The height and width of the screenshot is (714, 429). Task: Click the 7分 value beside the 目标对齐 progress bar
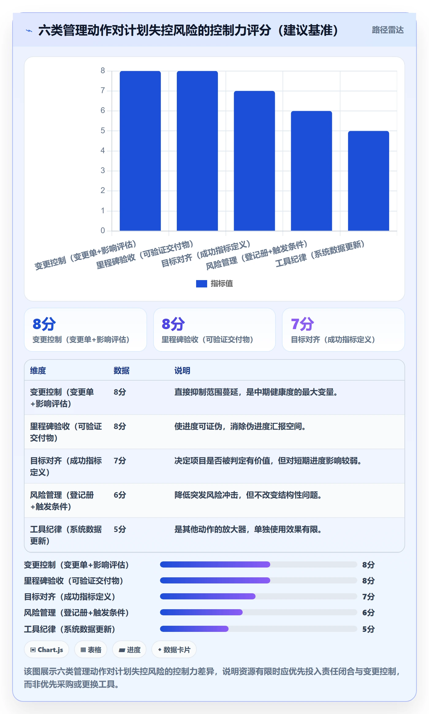368,597
